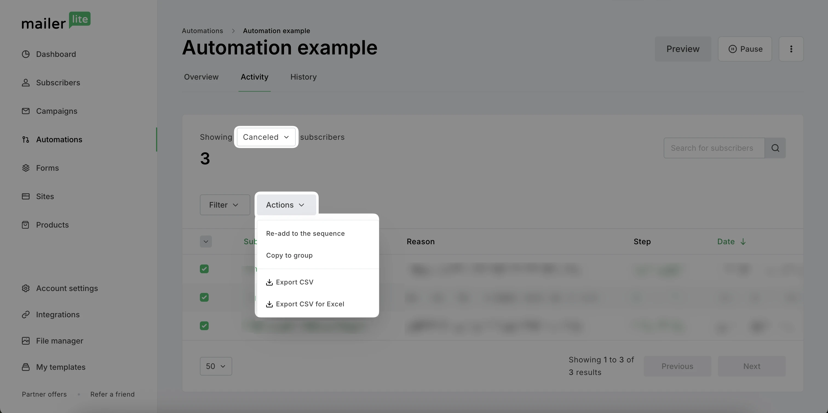The width and height of the screenshot is (828, 413).
Task: Select Export CSV for Excel
Action: point(318,304)
